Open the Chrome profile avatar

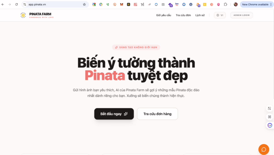click(236, 4)
